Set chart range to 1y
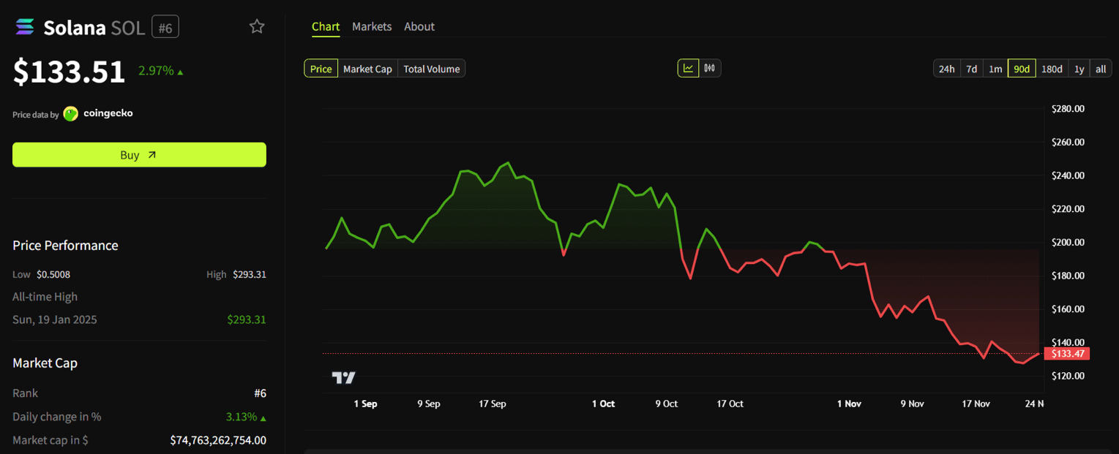 click(1079, 69)
